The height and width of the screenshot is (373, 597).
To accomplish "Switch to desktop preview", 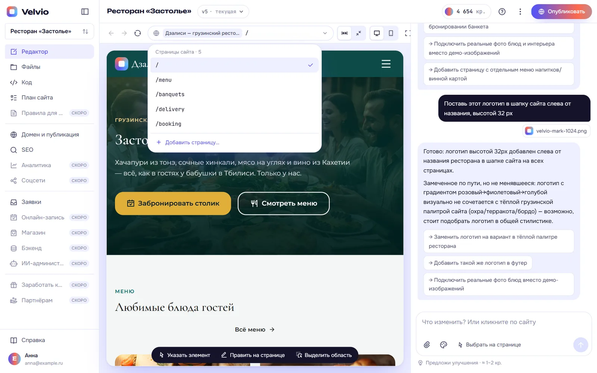I will click(x=377, y=33).
